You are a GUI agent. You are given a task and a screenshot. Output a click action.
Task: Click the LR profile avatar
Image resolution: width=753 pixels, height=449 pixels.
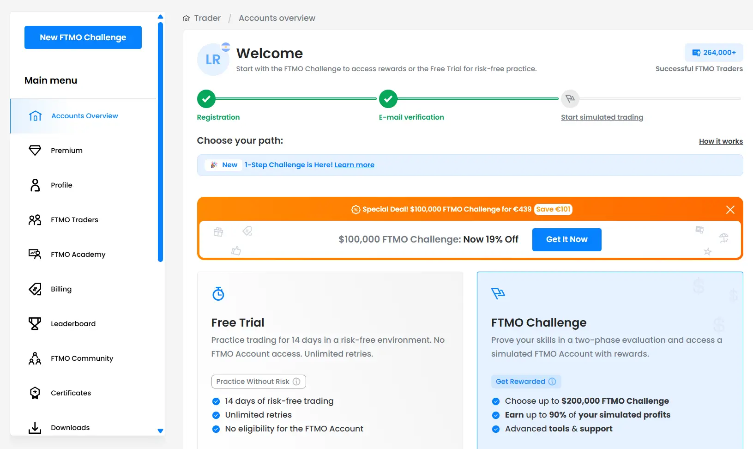213,60
